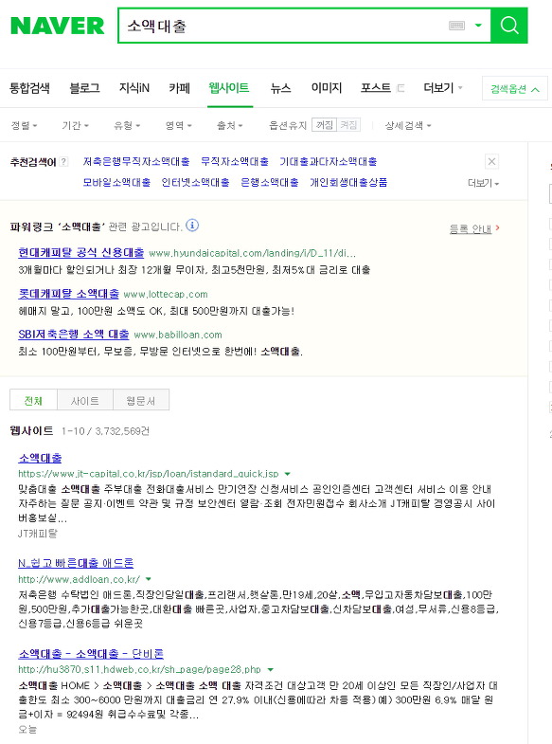552x744 pixels.
Task: Close the 추천검색어 suggestions box
Action: pyautogui.click(x=491, y=162)
